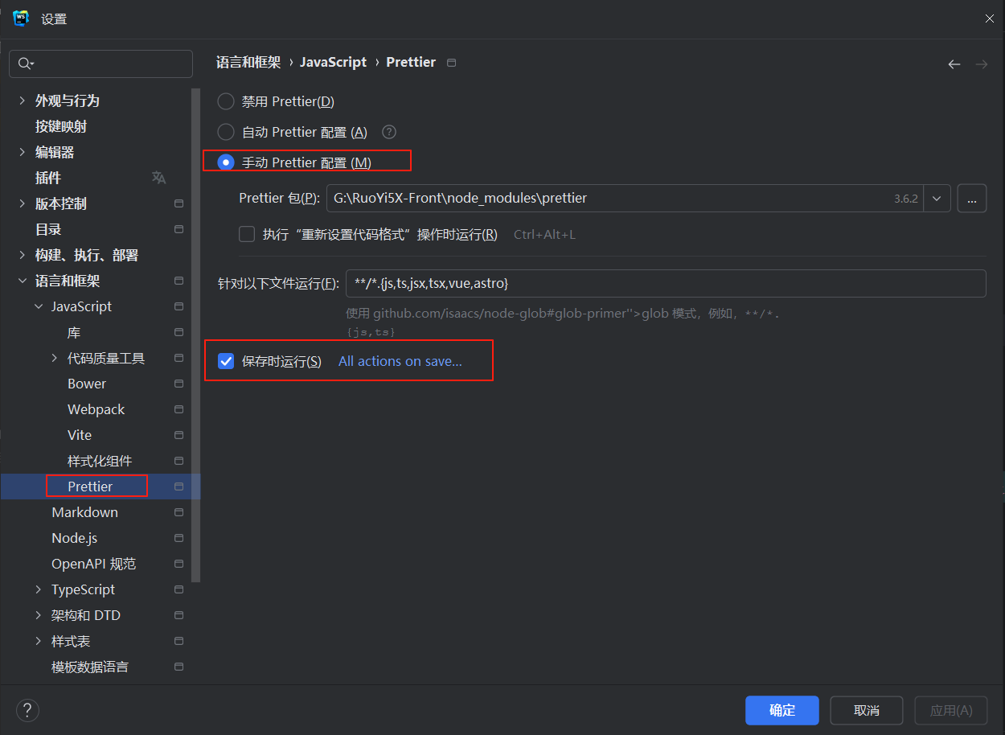Open help with the question mark button
Image resolution: width=1005 pixels, height=735 pixels.
(x=27, y=710)
